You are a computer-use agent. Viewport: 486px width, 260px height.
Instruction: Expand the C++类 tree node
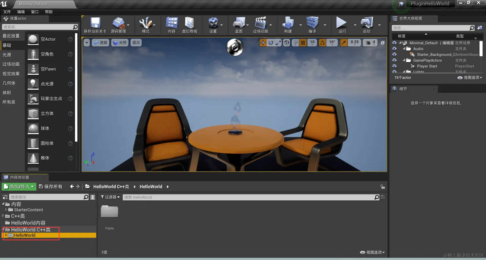(3, 216)
